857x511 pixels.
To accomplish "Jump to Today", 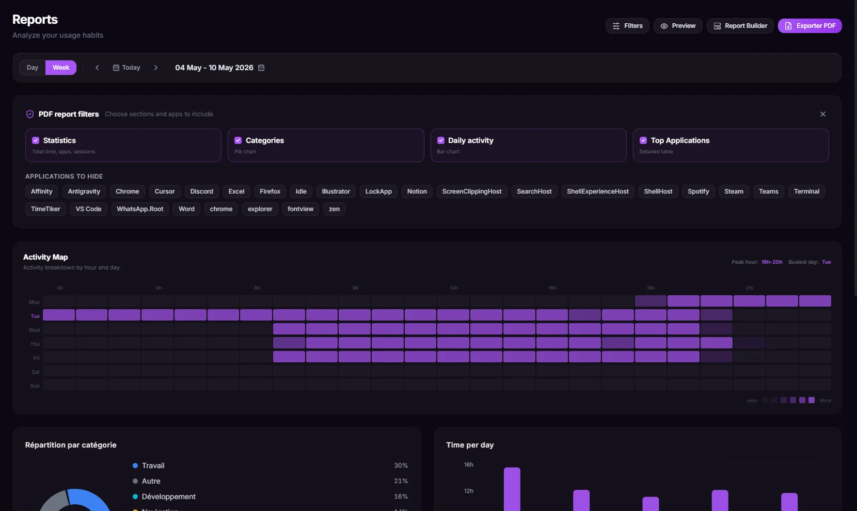I will (x=126, y=68).
